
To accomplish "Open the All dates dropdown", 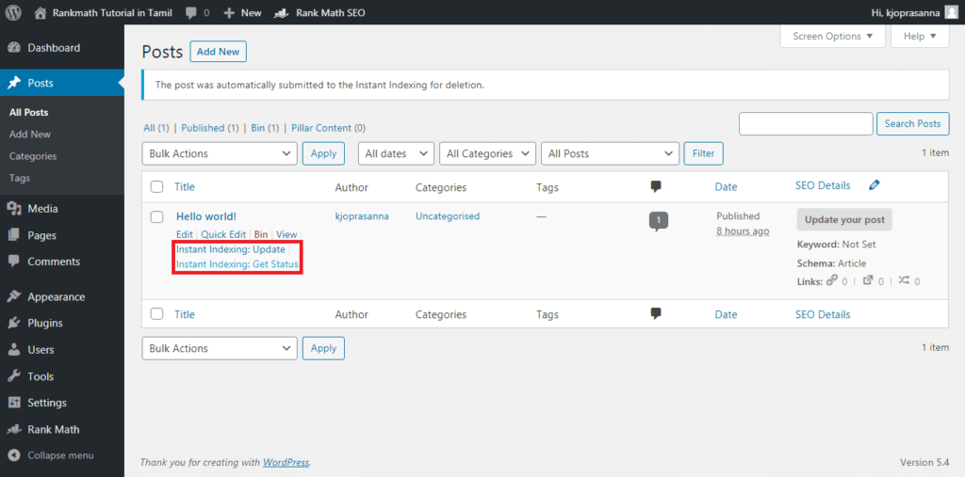I will click(397, 153).
